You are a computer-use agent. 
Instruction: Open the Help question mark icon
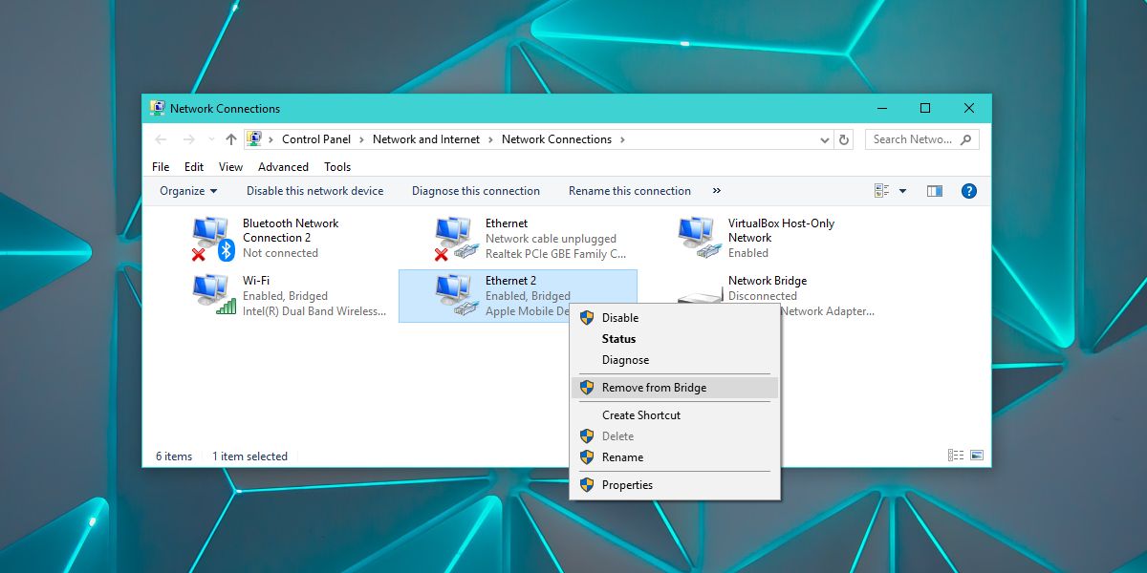pyautogui.click(x=968, y=191)
